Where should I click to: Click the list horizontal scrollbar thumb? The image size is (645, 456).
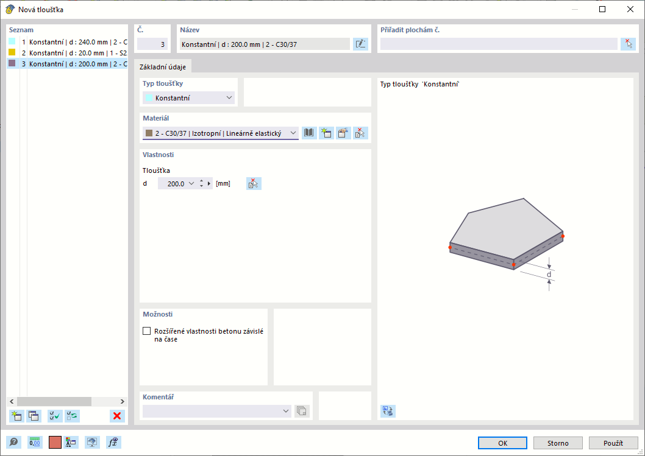(54, 401)
